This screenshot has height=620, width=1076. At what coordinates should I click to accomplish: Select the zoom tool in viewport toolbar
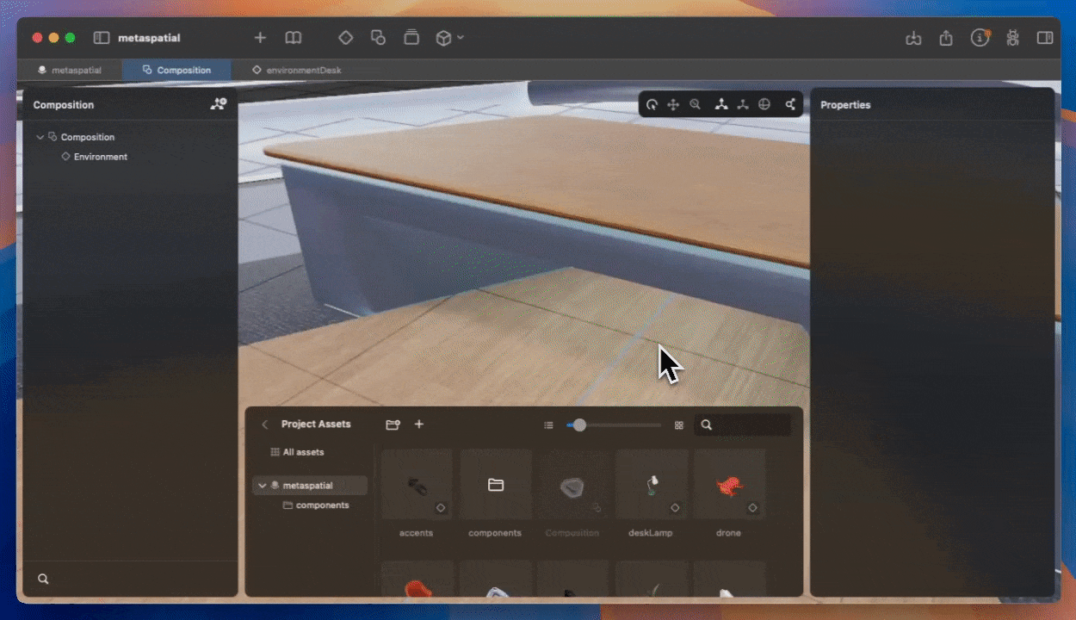coord(696,104)
